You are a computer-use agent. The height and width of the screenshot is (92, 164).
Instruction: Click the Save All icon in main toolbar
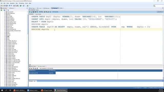(x=7, y=6)
